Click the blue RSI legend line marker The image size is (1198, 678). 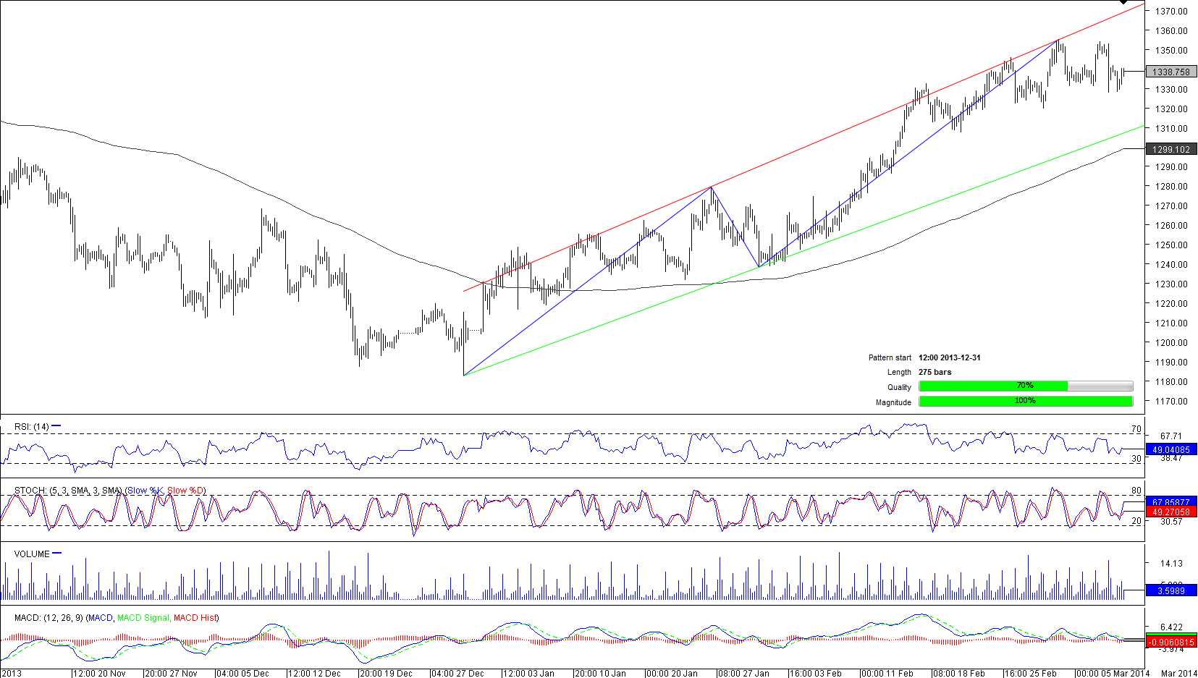click(x=56, y=426)
